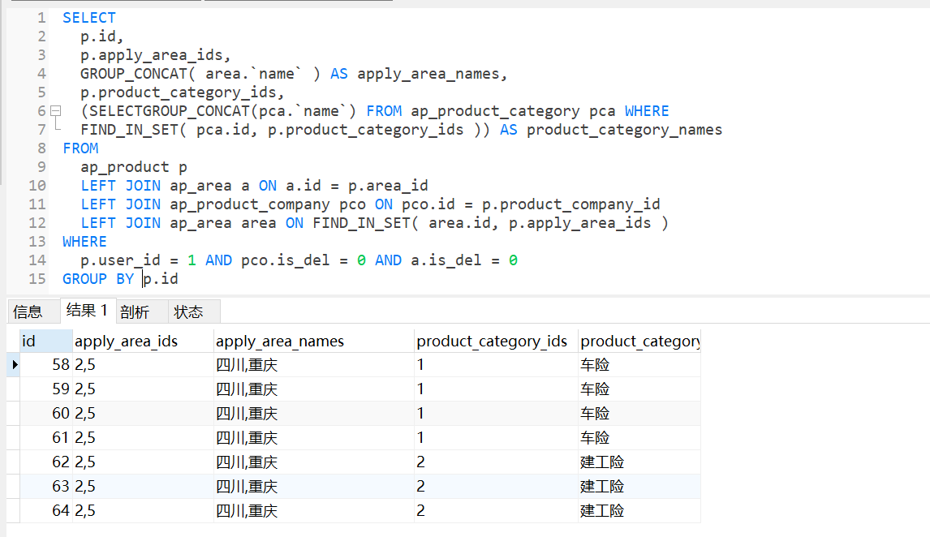Screen dimensions: 930x537
Task: Select the apply_area_ids column header
Action: point(127,342)
